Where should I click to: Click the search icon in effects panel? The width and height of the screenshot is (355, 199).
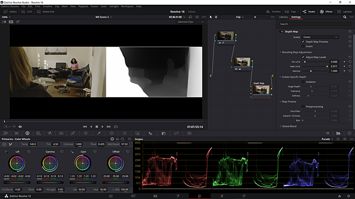(345, 17)
